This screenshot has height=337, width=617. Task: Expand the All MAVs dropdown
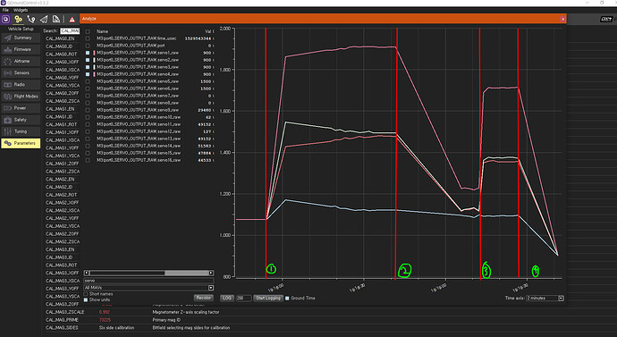[x=148, y=288]
